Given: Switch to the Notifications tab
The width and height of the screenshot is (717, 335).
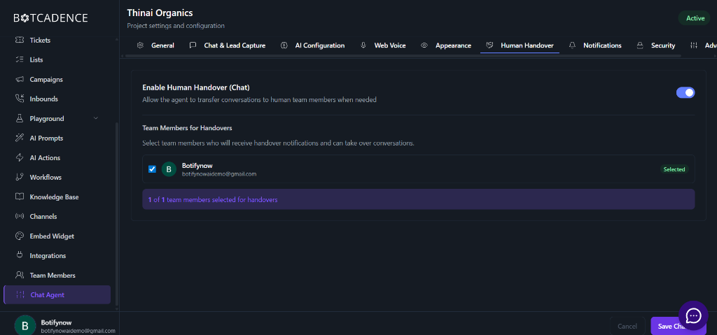Looking at the screenshot, I should pos(595,45).
